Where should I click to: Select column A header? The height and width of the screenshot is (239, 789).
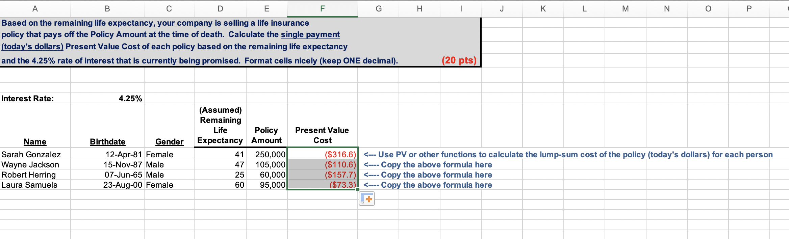[35, 9]
